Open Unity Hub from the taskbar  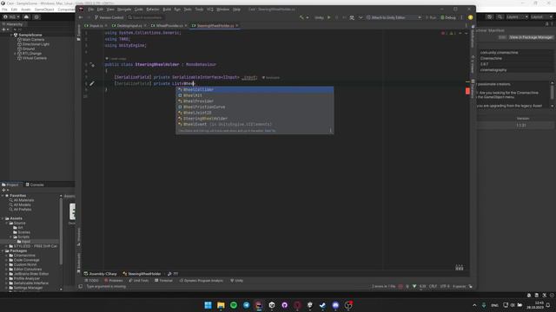tap(272, 305)
